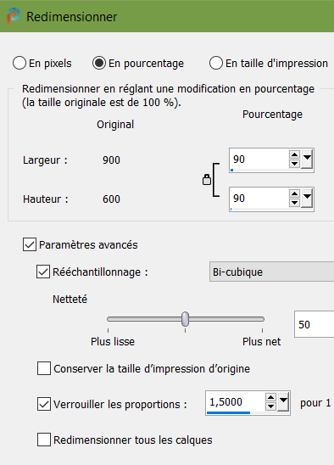Screen dimensions: 334x465
Task: Toggle the aspect ratio lock icon
Action: click(207, 180)
